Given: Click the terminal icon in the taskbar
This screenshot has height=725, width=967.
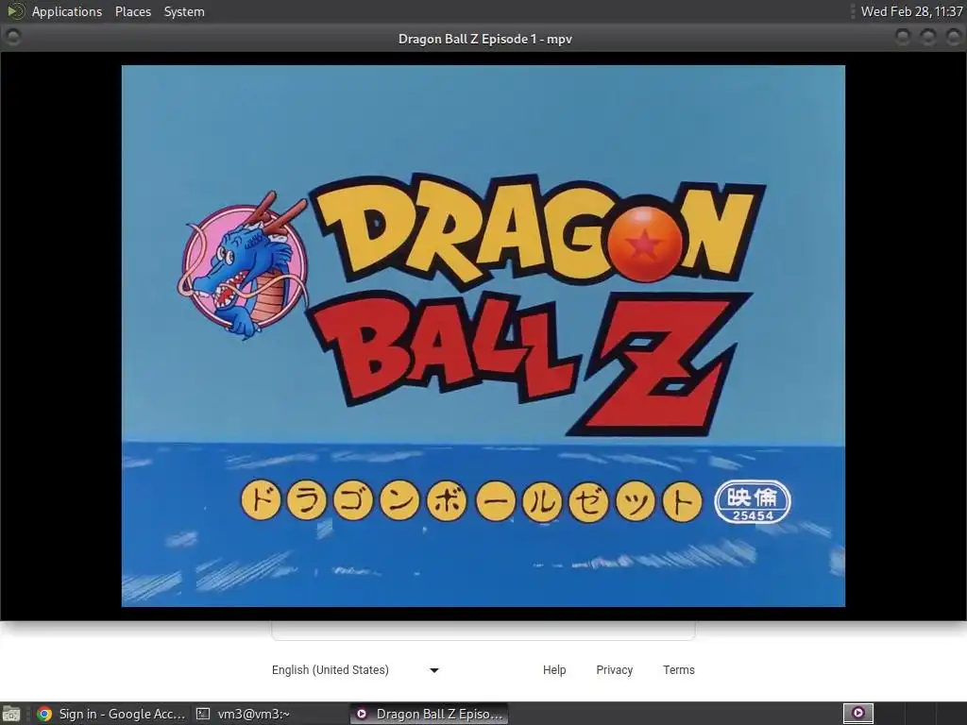Looking at the screenshot, I should point(202,714).
